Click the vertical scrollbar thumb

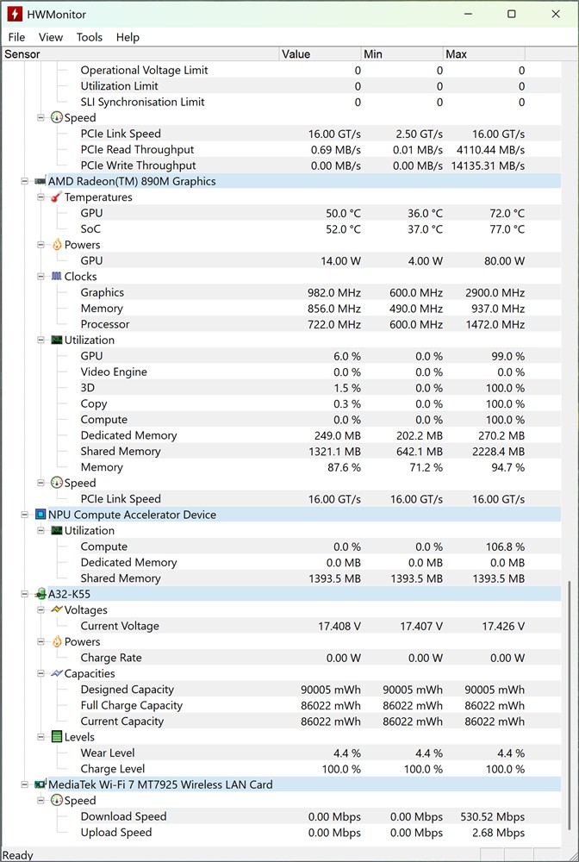[569, 709]
